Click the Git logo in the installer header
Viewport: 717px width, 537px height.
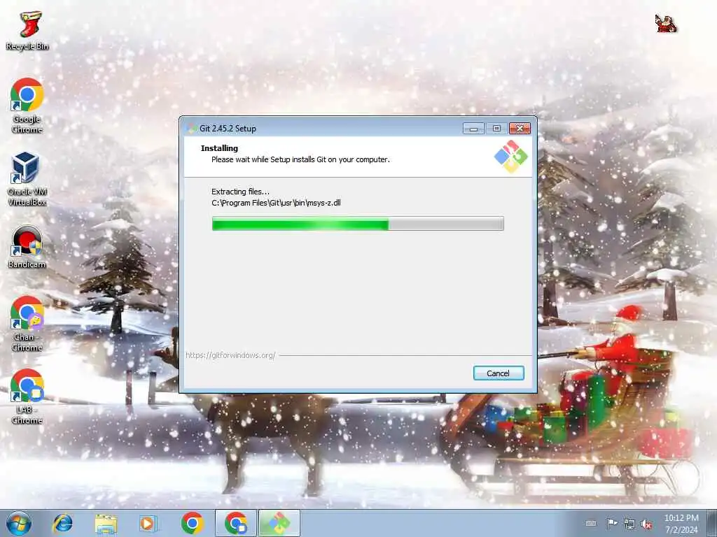click(x=510, y=157)
